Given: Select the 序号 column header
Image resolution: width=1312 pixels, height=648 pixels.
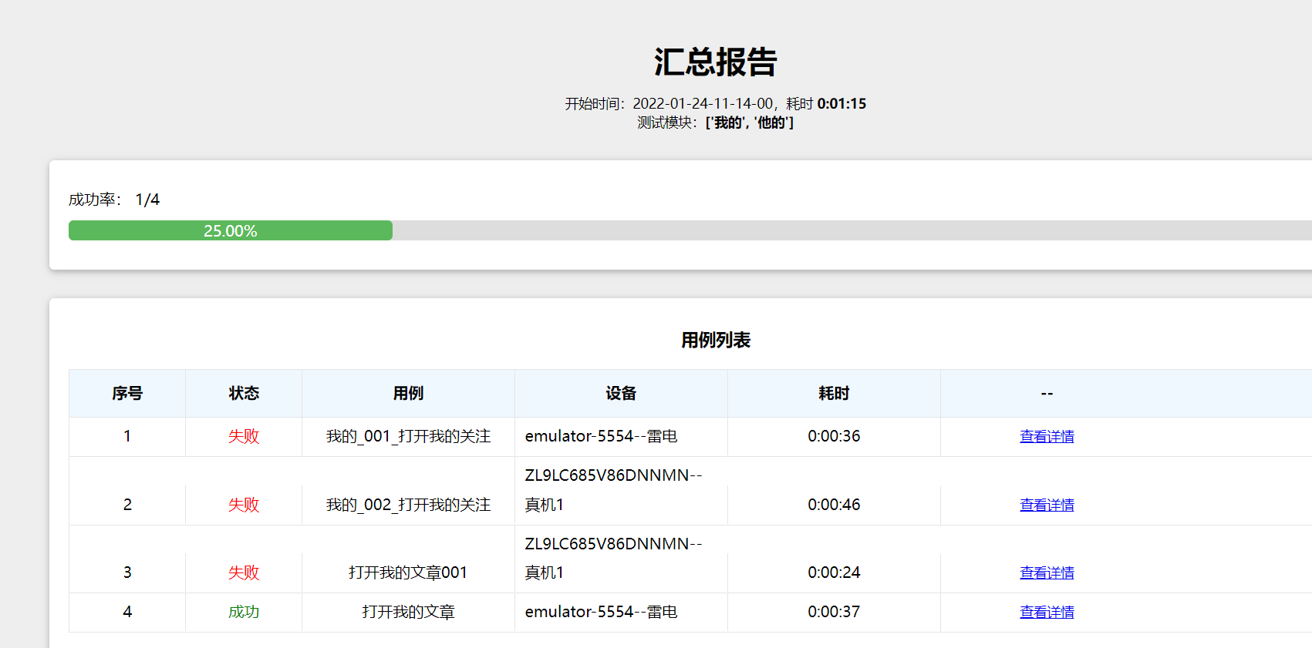Looking at the screenshot, I should [127, 393].
